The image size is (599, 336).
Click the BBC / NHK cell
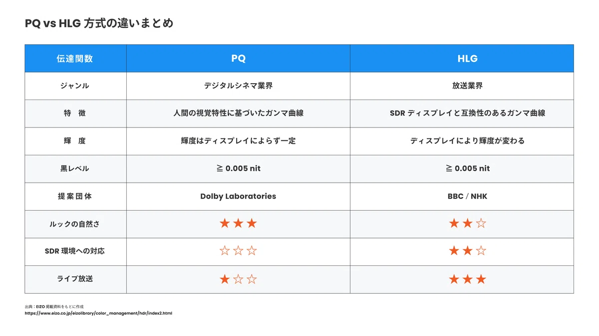[x=462, y=196]
